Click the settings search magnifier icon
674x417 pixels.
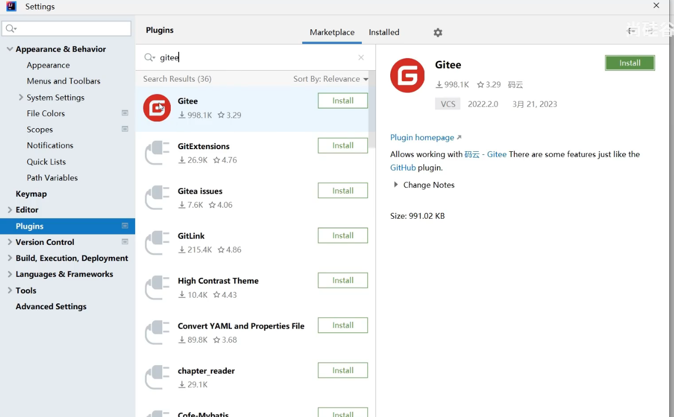coord(11,28)
